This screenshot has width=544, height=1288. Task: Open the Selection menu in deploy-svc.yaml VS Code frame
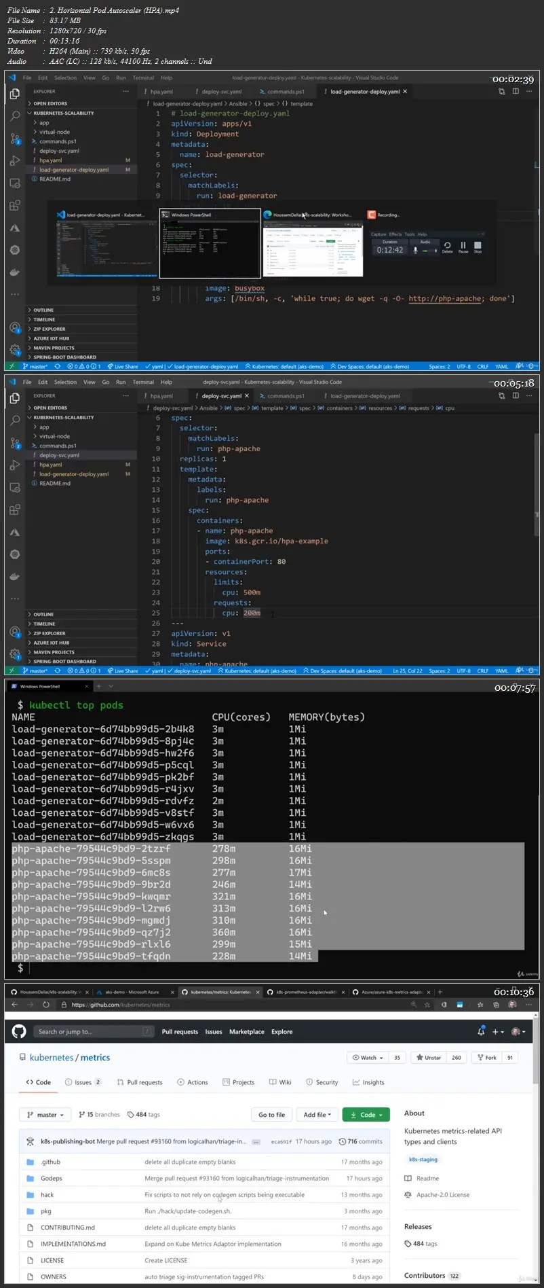click(66, 382)
